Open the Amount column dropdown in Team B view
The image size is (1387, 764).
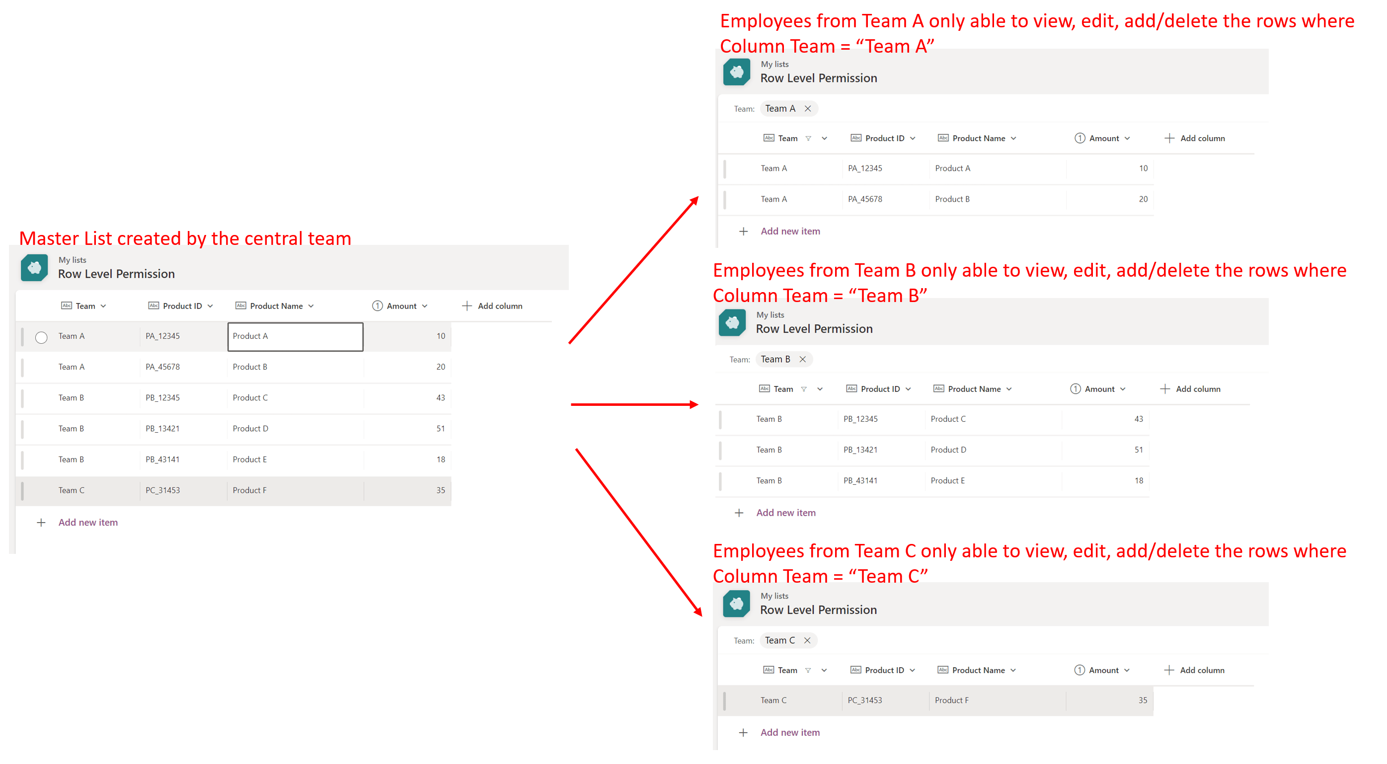1123,389
